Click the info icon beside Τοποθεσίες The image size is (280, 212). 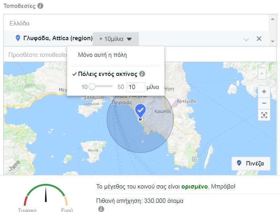41,6
